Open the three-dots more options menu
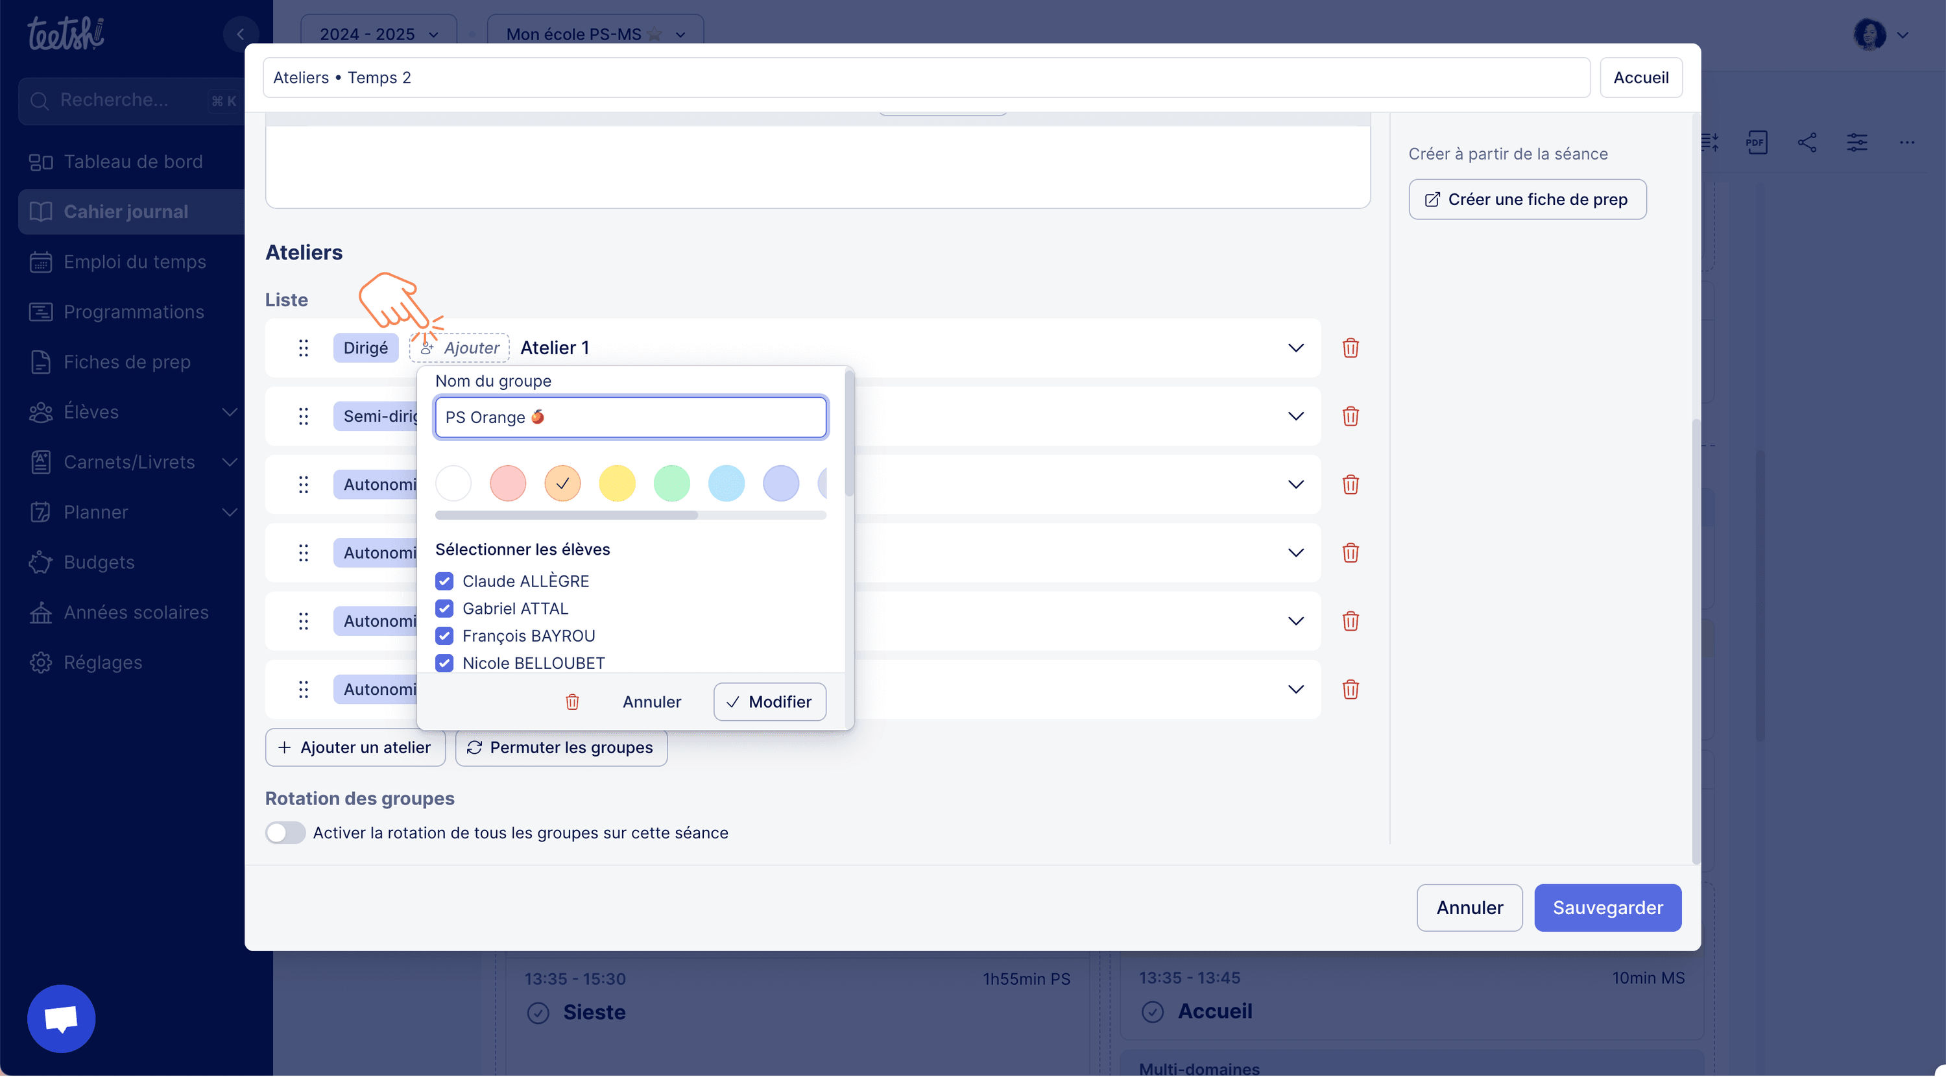The height and width of the screenshot is (1077, 1946). [x=1906, y=142]
